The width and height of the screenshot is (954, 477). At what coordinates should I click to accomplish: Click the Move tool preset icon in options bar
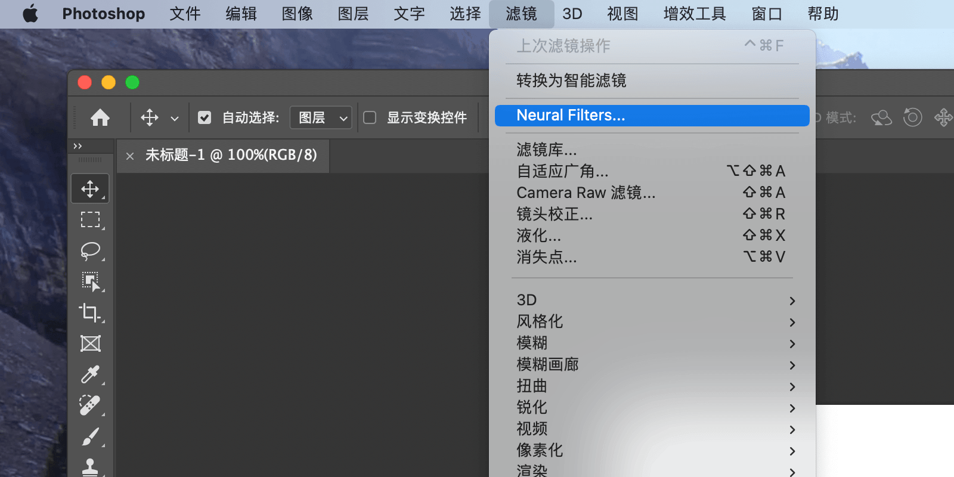[x=150, y=117]
